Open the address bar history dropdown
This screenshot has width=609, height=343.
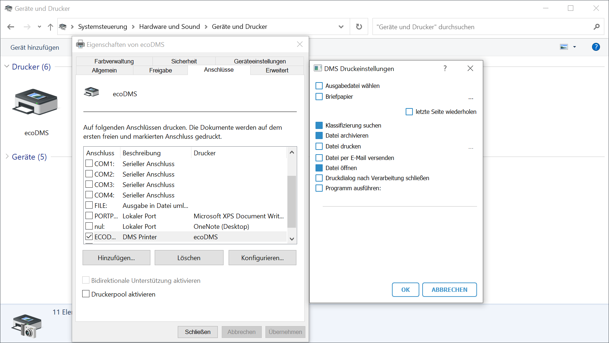(341, 27)
